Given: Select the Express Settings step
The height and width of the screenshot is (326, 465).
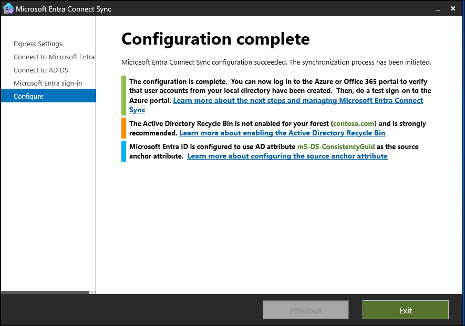Looking at the screenshot, I should pos(38,44).
